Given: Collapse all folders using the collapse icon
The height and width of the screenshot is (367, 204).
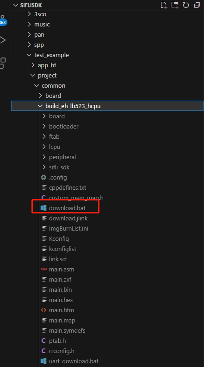Looking at the screenshot, I should pos(197,5).
